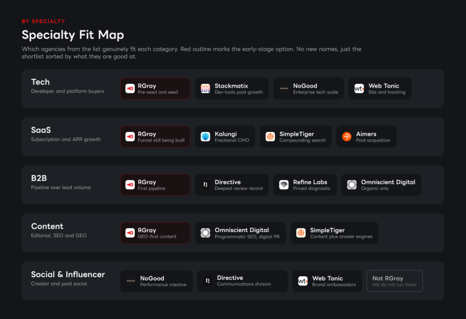Screen dimensions: 466x319
Task: Click 'Creator and paid social' description
Action: (x=59, y=284)
